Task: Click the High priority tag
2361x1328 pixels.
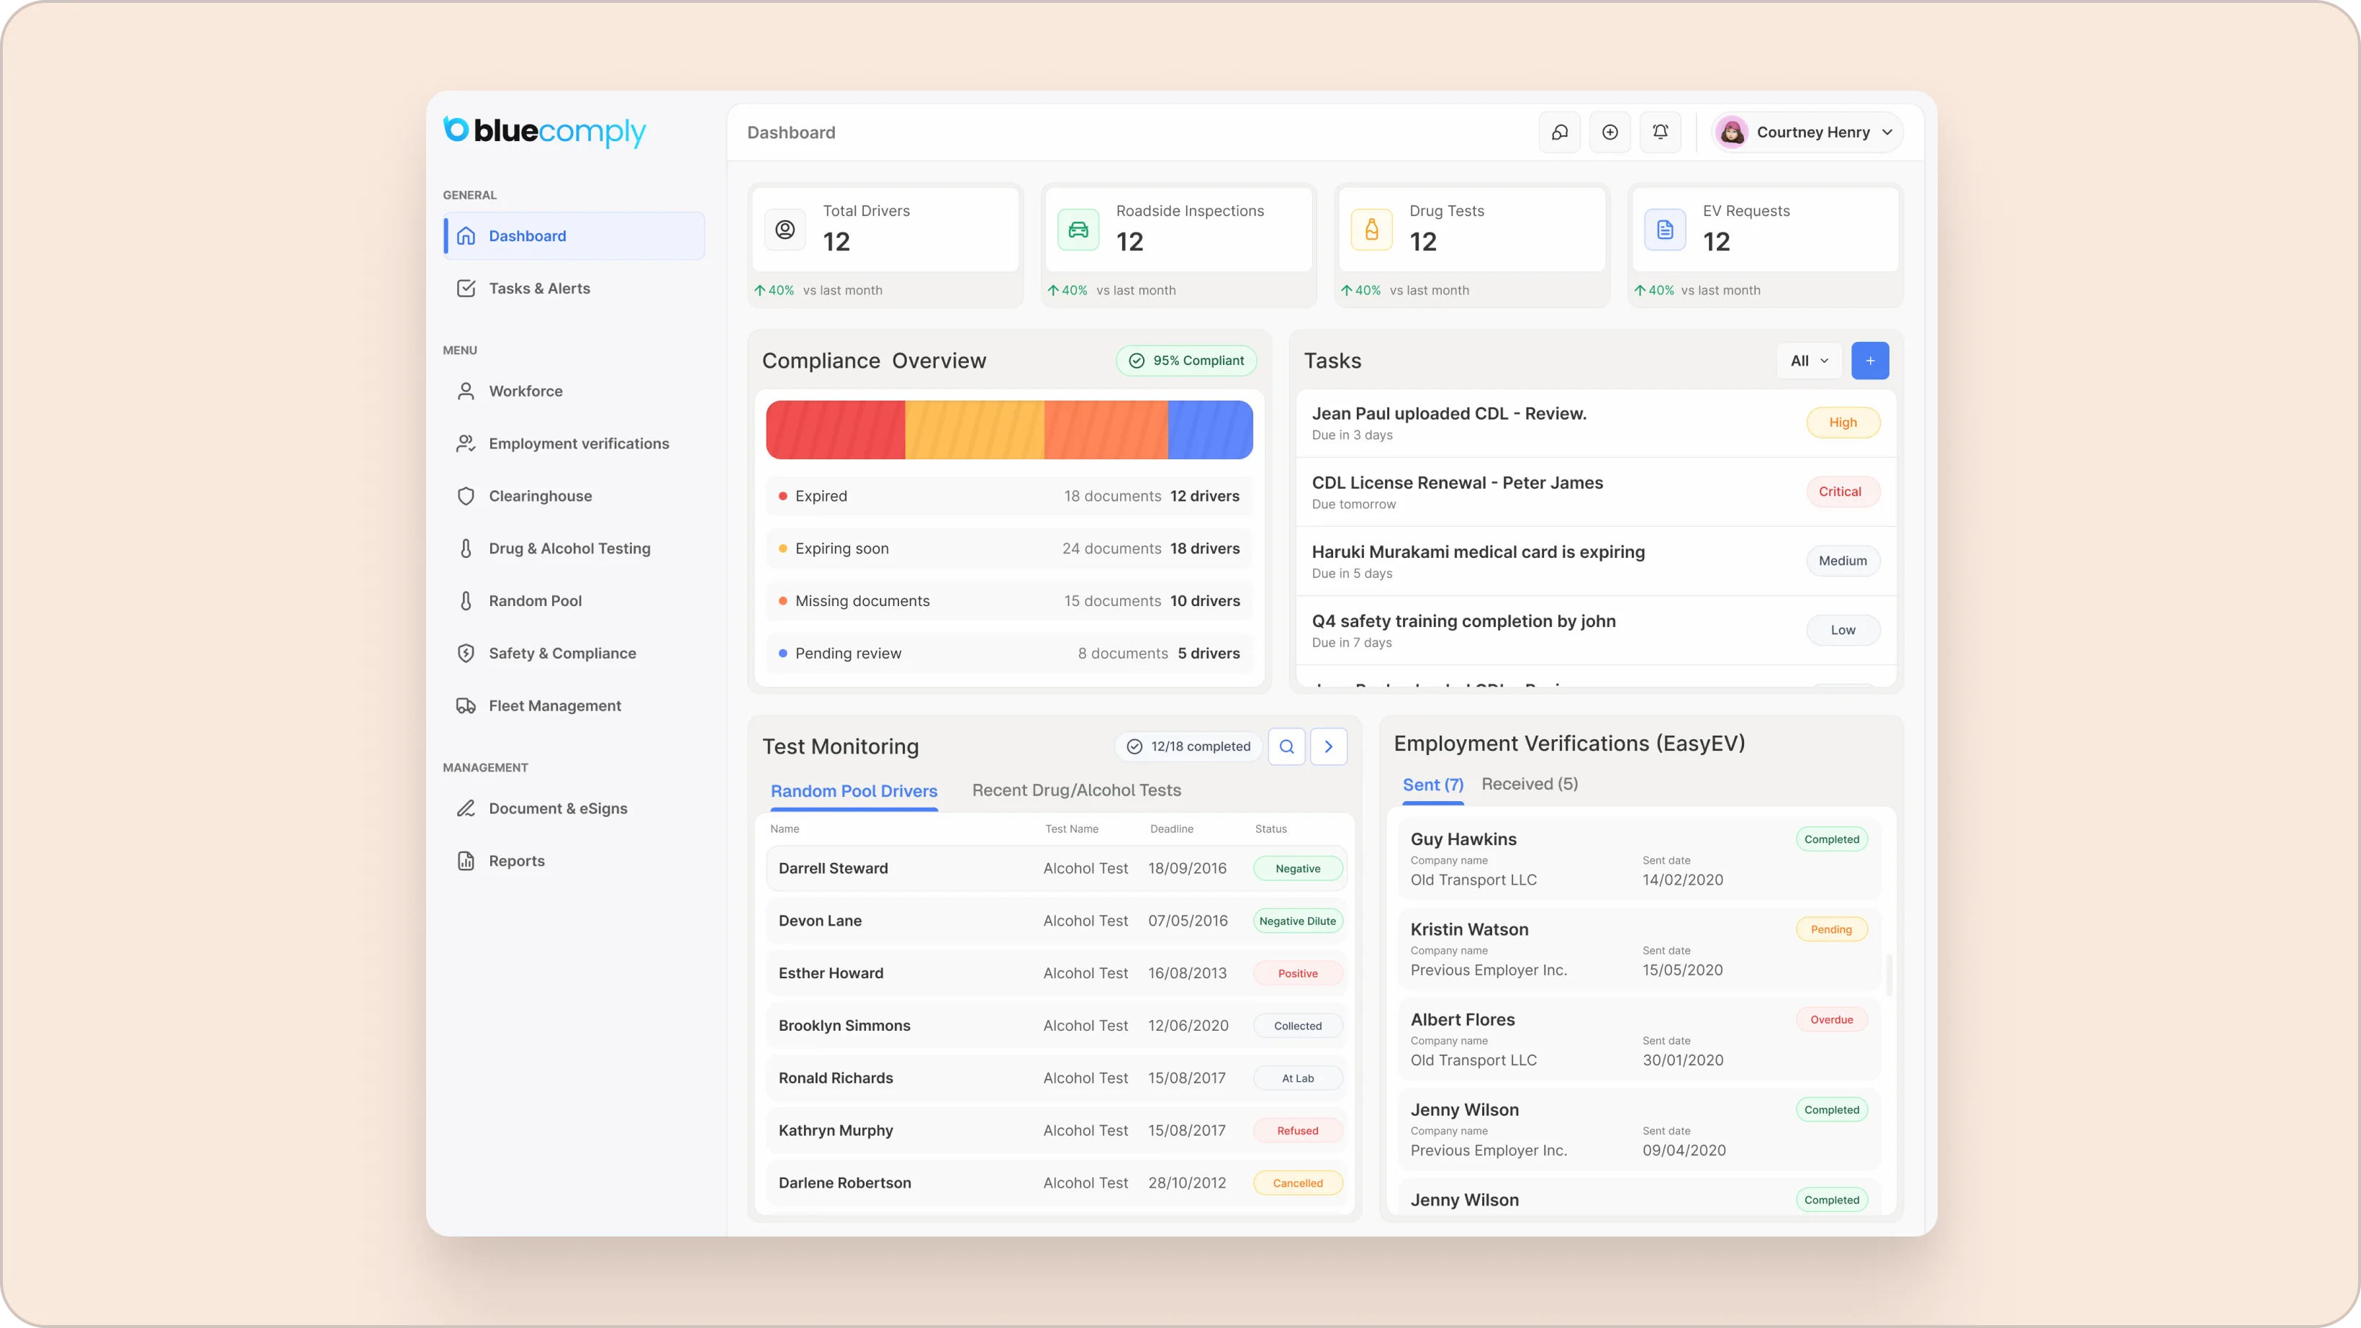Action: pos(1842,423)
